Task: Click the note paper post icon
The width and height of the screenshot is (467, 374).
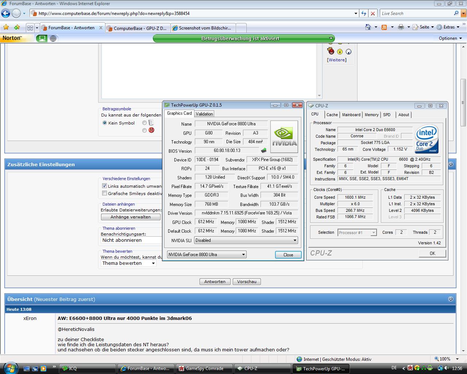Action: pos(151,123)
